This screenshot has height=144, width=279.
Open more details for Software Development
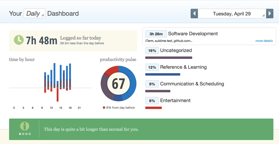click(x=264, y=41)
